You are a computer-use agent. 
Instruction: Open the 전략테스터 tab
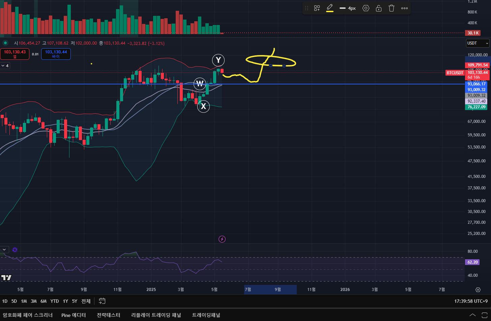coord(108,315)
